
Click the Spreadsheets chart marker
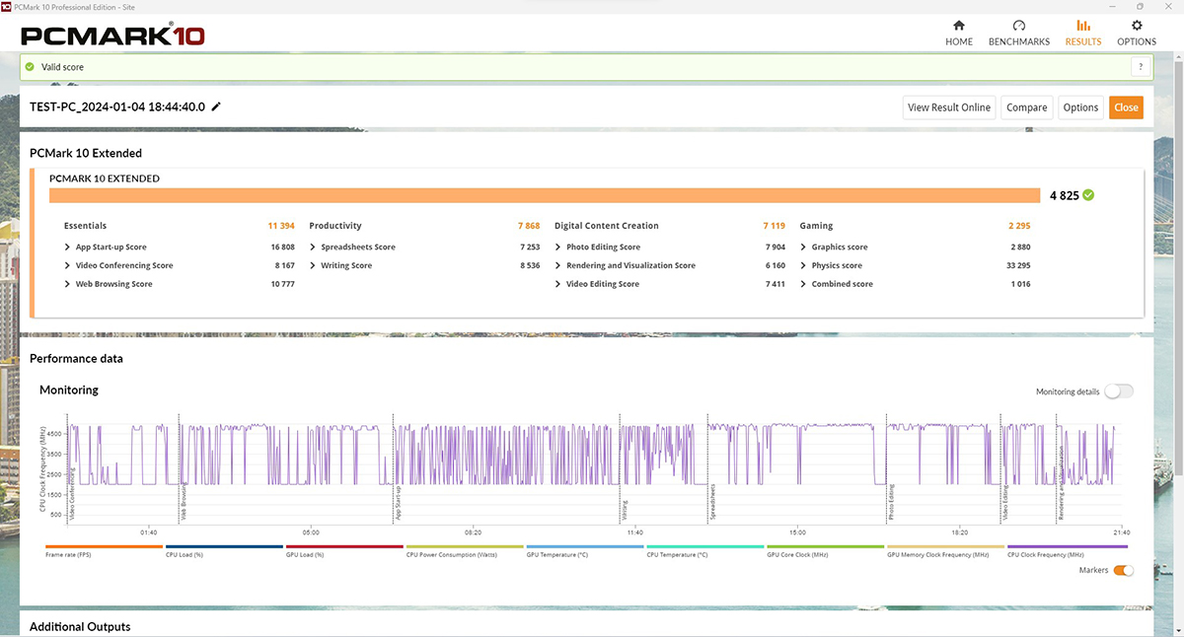tap(712, 501)
